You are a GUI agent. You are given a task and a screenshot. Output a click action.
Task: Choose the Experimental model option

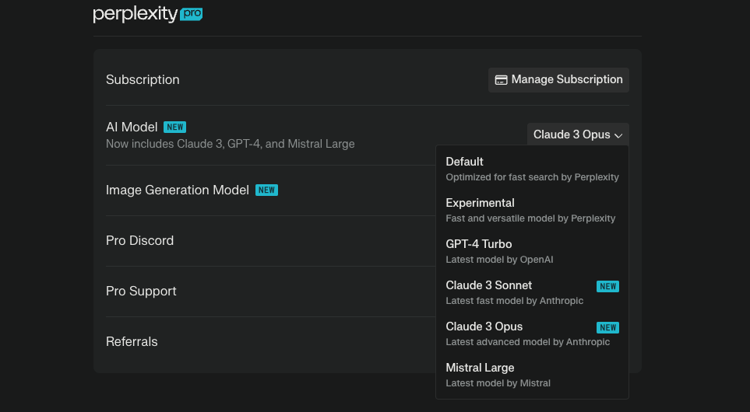(532, 210)
